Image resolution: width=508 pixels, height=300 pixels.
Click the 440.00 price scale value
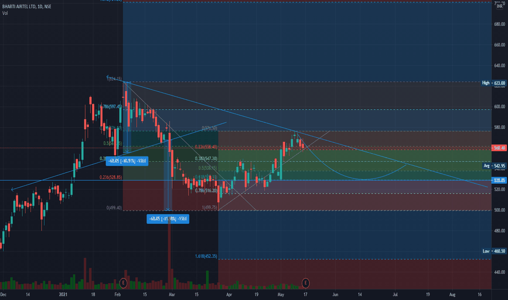click(499, 272)
